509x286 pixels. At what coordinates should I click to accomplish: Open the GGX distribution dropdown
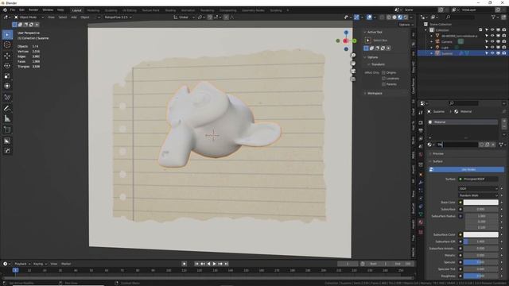click(478, 188)
